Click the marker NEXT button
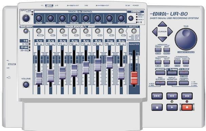This screenshot has width=206, height=131. (167, 62)
